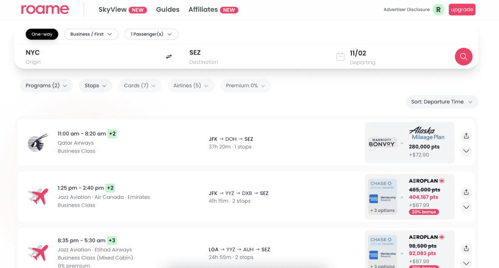
Task: Click the Alaska Mileage Plan logo
Action: [x=426, y=134]
